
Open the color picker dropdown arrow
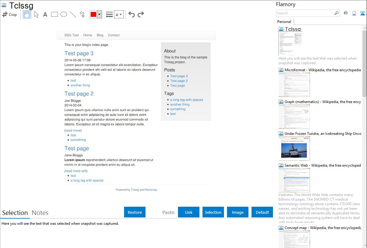[99, 14]
